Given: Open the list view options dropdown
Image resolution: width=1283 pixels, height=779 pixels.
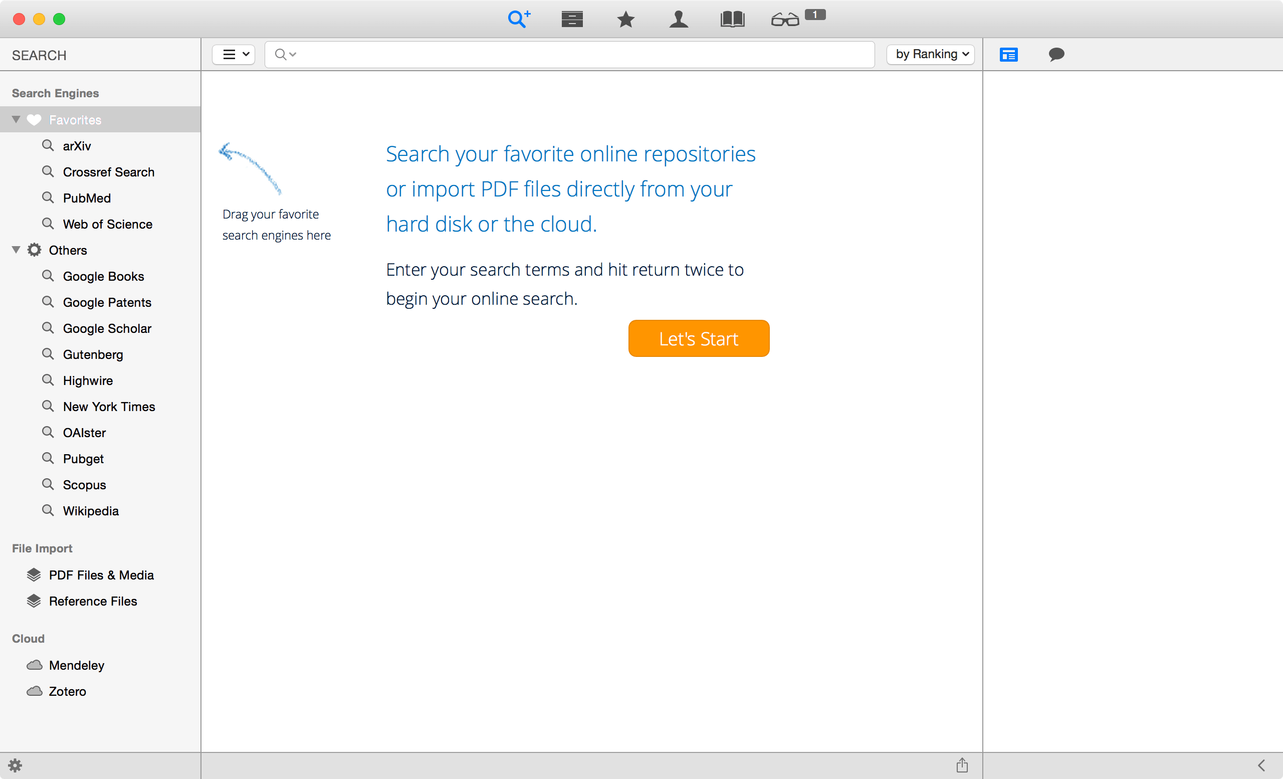Looking at the screenshot, I should coord(233,54).
